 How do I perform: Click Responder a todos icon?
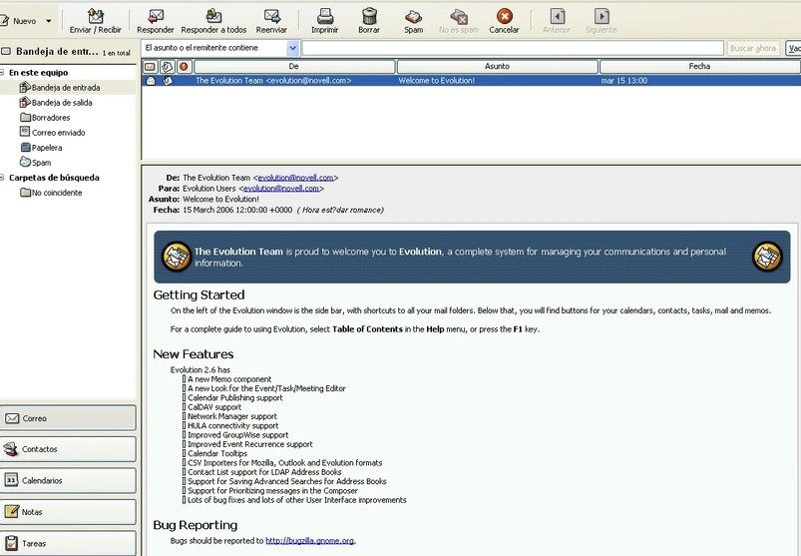pos(213,16)
